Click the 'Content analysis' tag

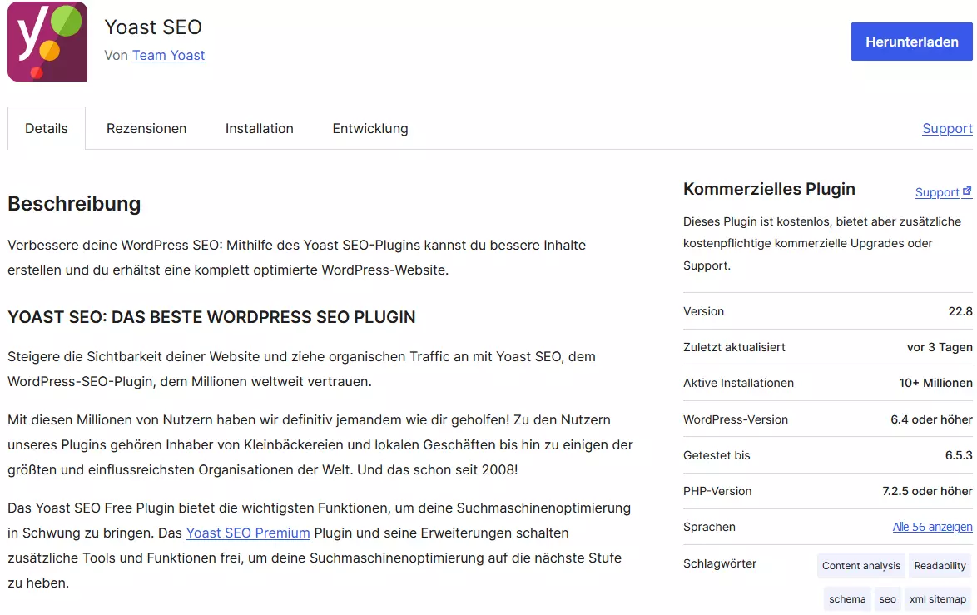click(860, 565)
